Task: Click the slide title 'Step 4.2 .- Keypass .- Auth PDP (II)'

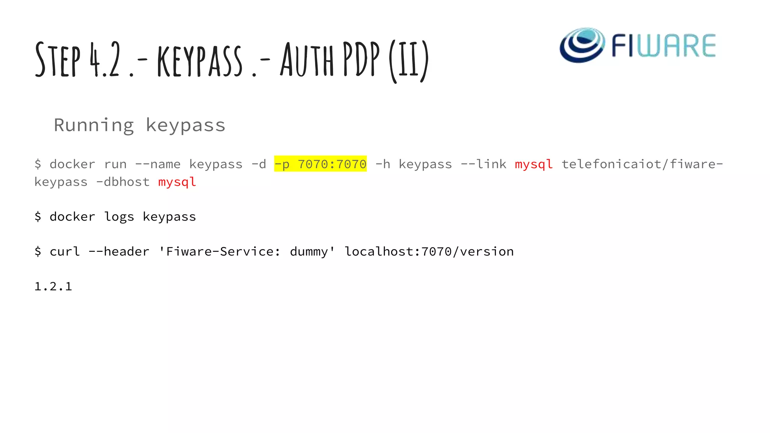Action: coord(232,61)
